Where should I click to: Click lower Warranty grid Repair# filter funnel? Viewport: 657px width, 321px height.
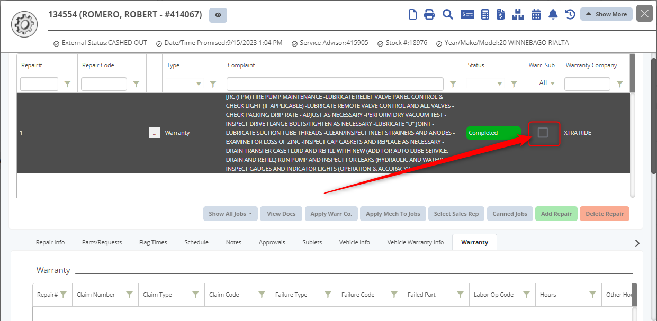pyautogui.click(x=63, y=295)
